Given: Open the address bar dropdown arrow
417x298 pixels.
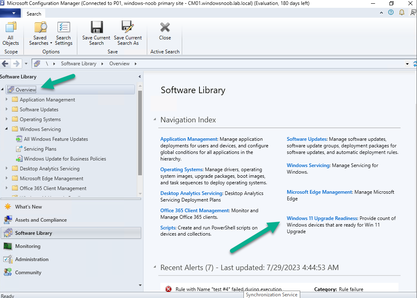Looking at the screenshot, I should 407,64.
